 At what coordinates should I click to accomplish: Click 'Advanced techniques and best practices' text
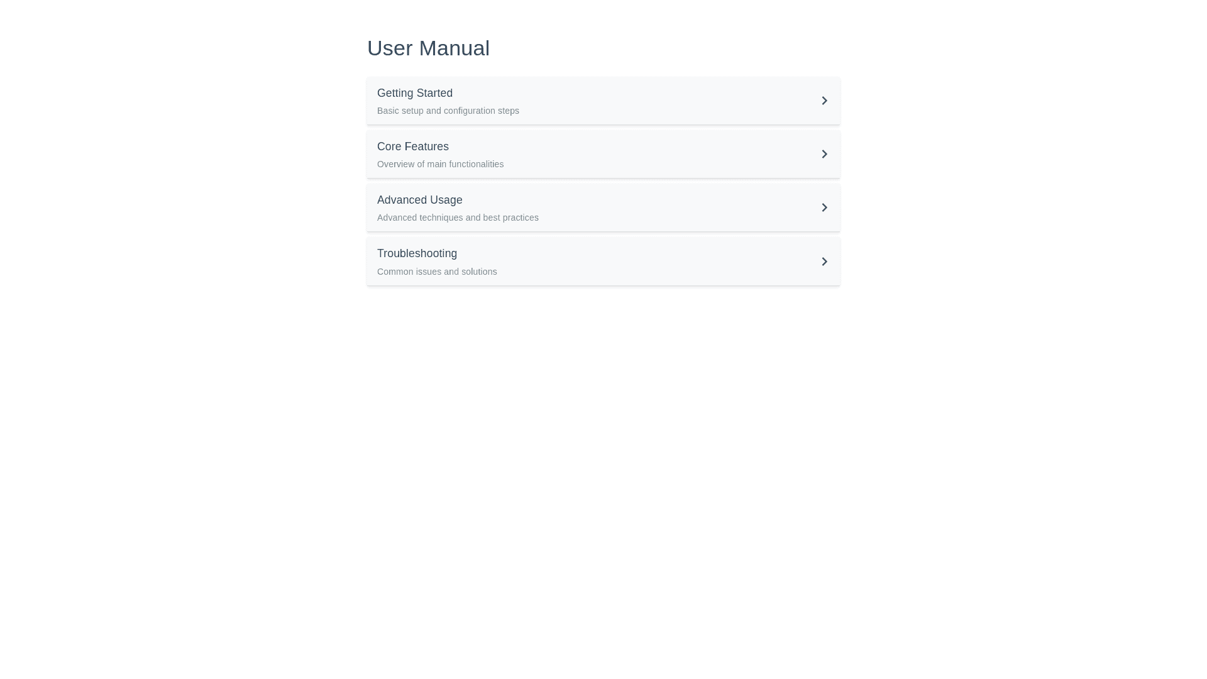[458, 218]
